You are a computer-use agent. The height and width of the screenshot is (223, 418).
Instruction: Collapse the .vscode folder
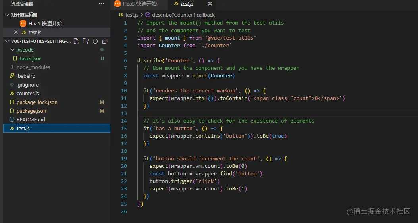coord(12,50)
